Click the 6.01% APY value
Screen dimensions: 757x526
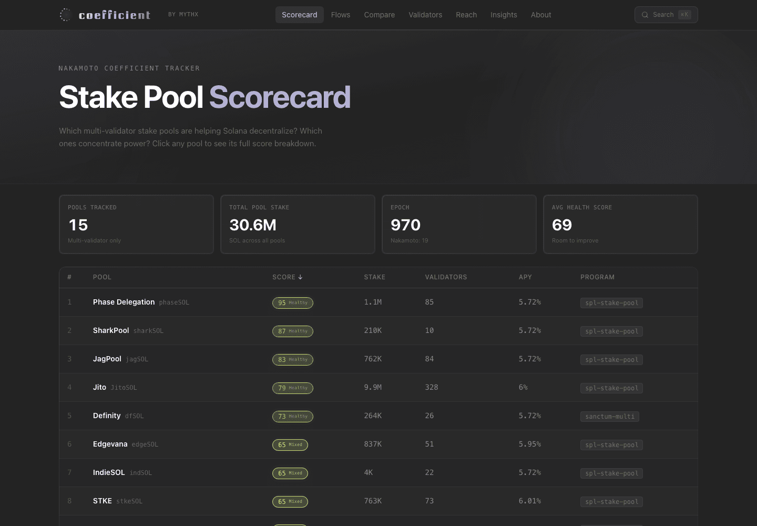coord(530,501)
